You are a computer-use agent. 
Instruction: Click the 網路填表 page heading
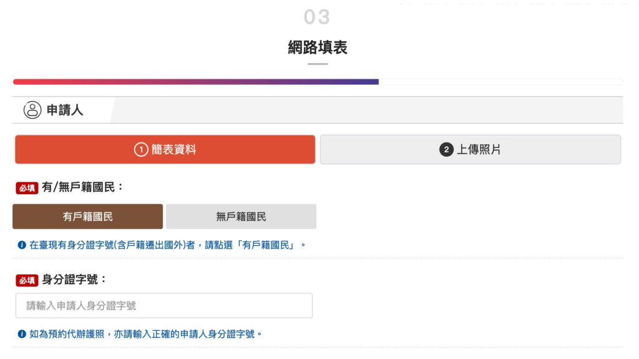coord(318,47)
